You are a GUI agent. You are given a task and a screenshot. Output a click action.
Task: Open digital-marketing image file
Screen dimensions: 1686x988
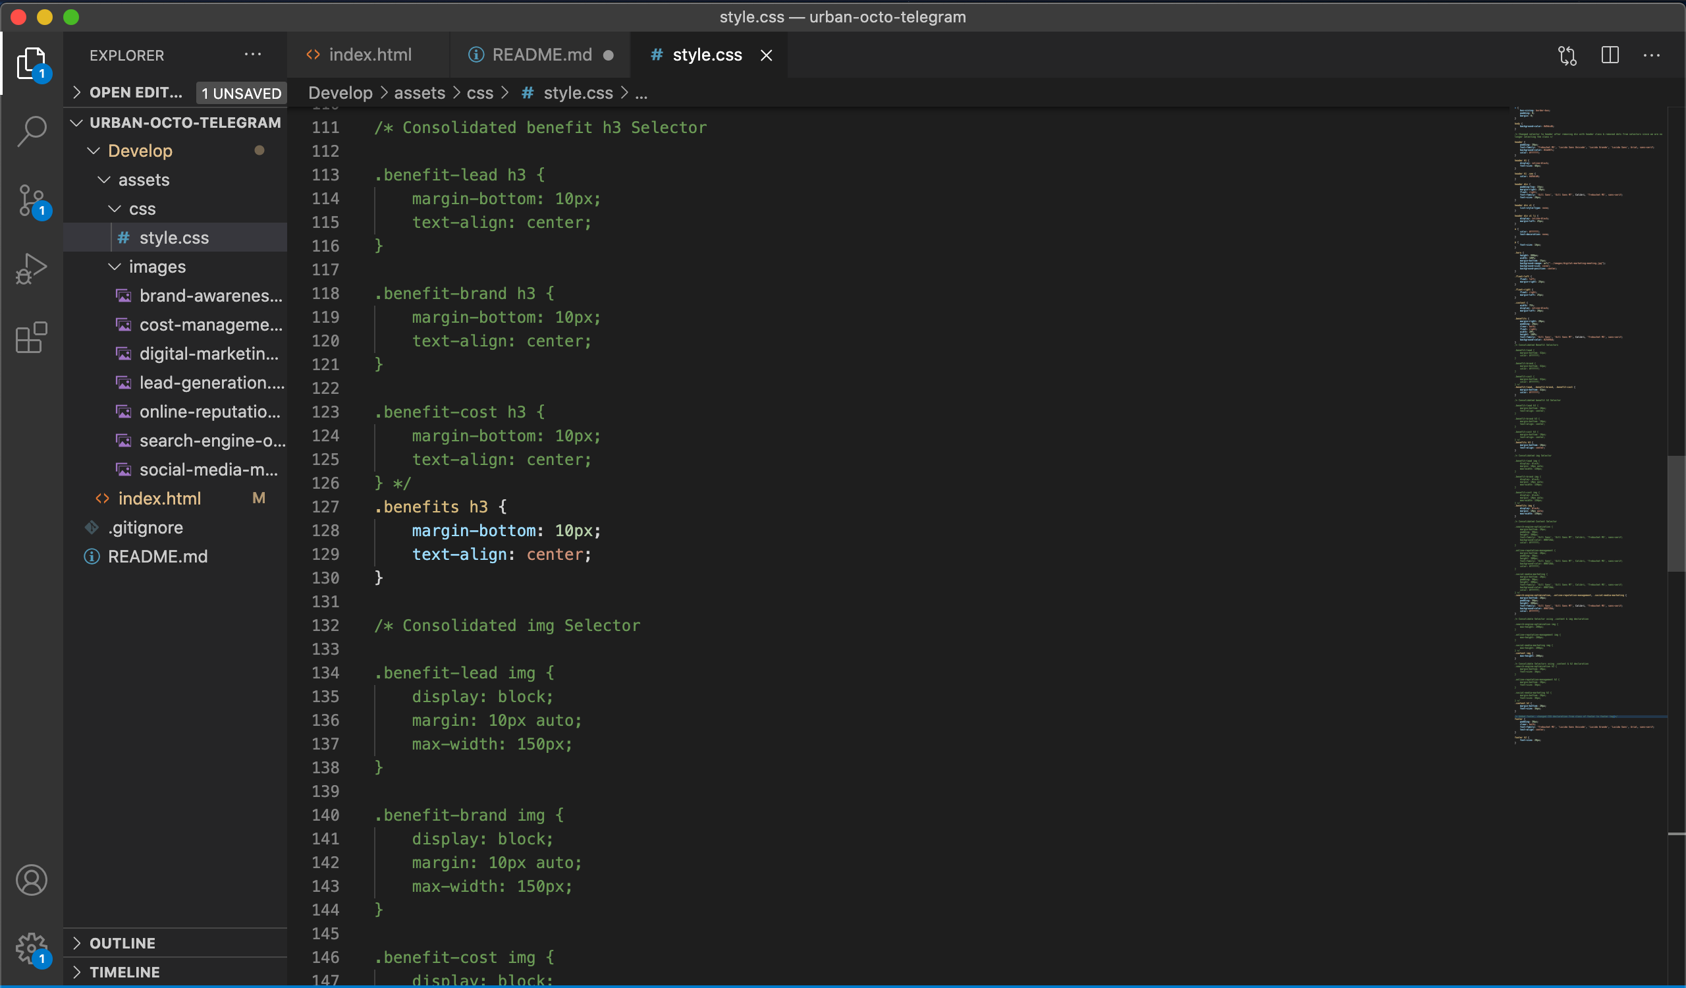(175, 353)
